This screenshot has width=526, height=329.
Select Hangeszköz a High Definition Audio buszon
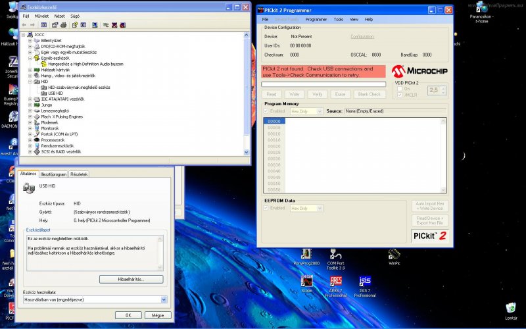point(85,64)
